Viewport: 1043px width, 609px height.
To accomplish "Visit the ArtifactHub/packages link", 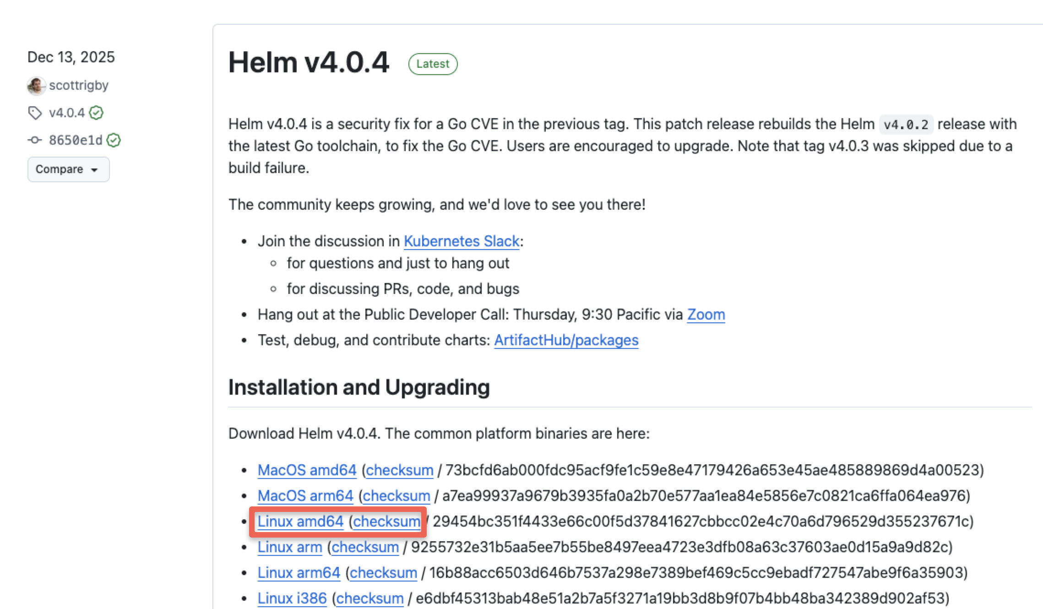I will (x=566, y=340).
